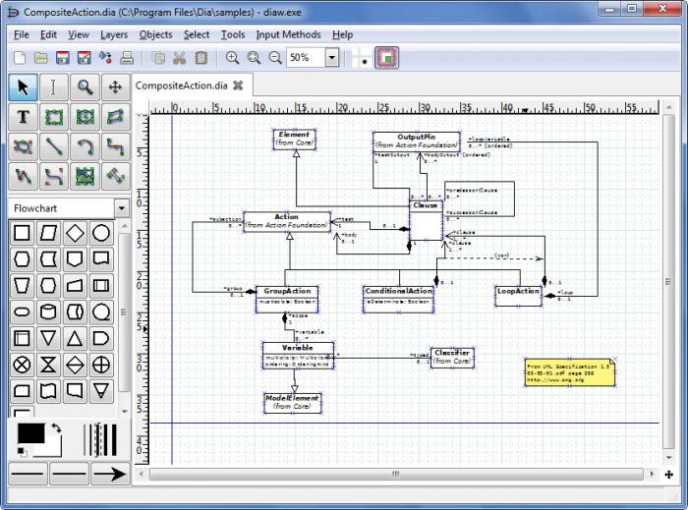Click the Export diagram icon
The height and width of the screenshot is (510, 688).
point(105,57)
